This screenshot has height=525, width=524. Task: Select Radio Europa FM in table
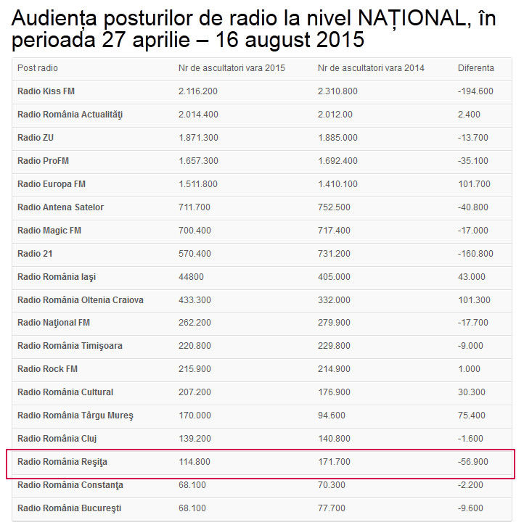point(52,184)
